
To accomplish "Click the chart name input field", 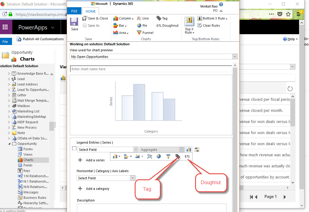I will [x=151, y=69].
